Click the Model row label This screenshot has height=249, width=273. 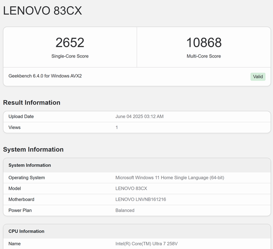pos(14,188)
